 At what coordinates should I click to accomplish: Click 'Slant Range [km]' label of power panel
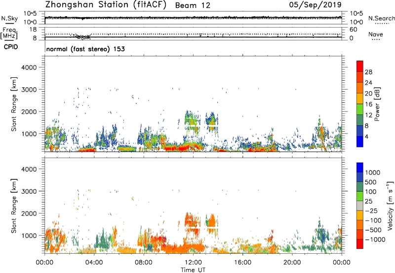coord(14,104)
